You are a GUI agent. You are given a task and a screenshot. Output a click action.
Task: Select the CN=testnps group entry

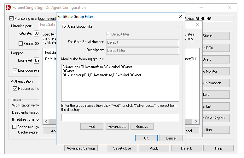(97, 67)
